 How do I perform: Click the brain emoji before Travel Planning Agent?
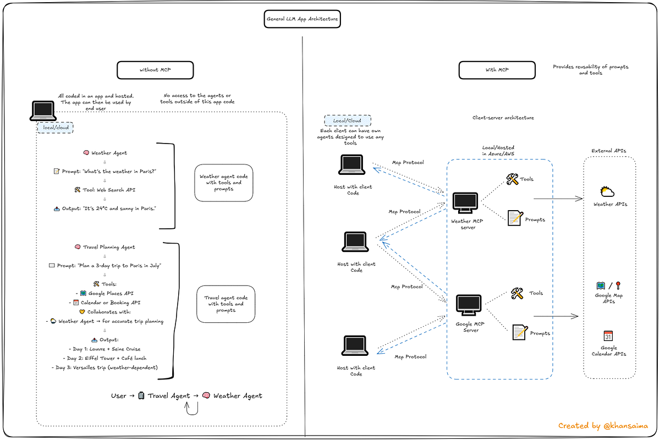click(78, 247)
